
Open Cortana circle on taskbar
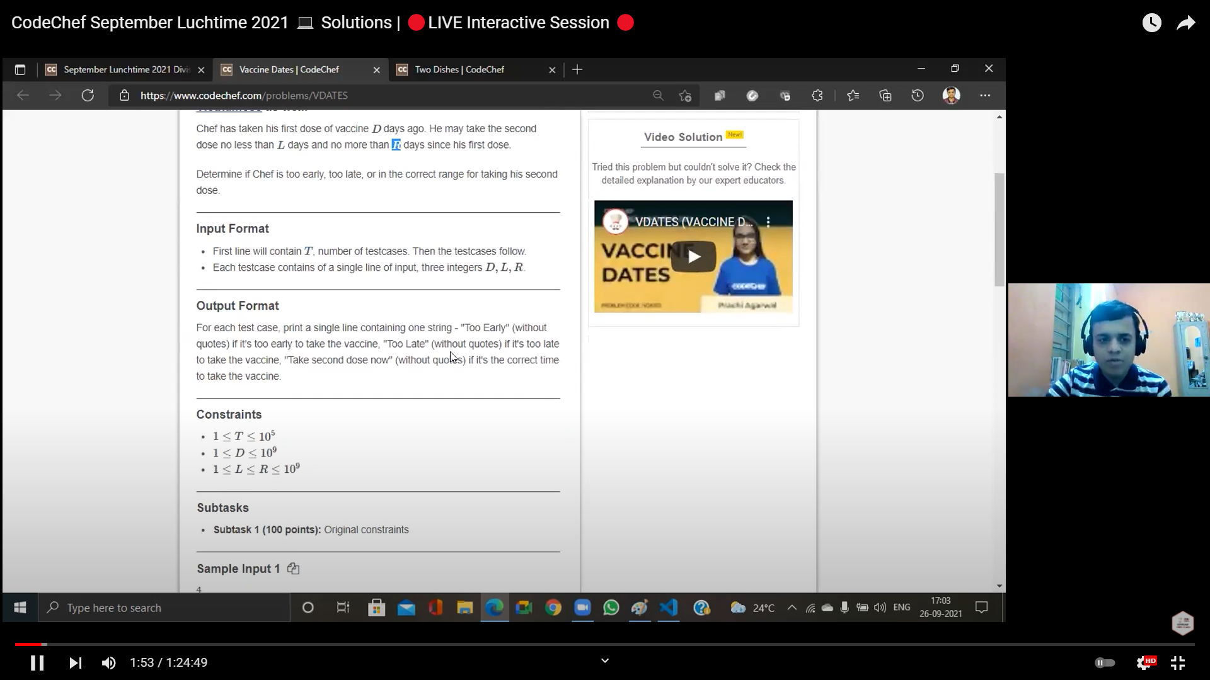308,608
